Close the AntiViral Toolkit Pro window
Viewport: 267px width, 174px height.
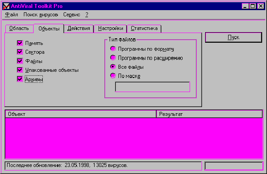click(260, 6)
